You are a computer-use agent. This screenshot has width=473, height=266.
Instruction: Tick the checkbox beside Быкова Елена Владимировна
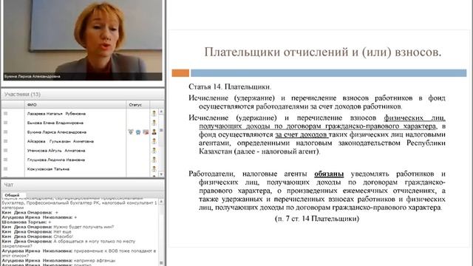pyautogui.click(x=5, y=123)
